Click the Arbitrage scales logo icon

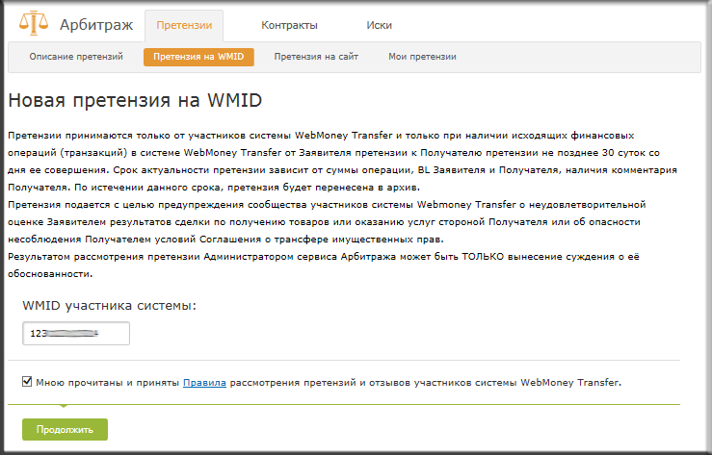(x=34, y=23)
